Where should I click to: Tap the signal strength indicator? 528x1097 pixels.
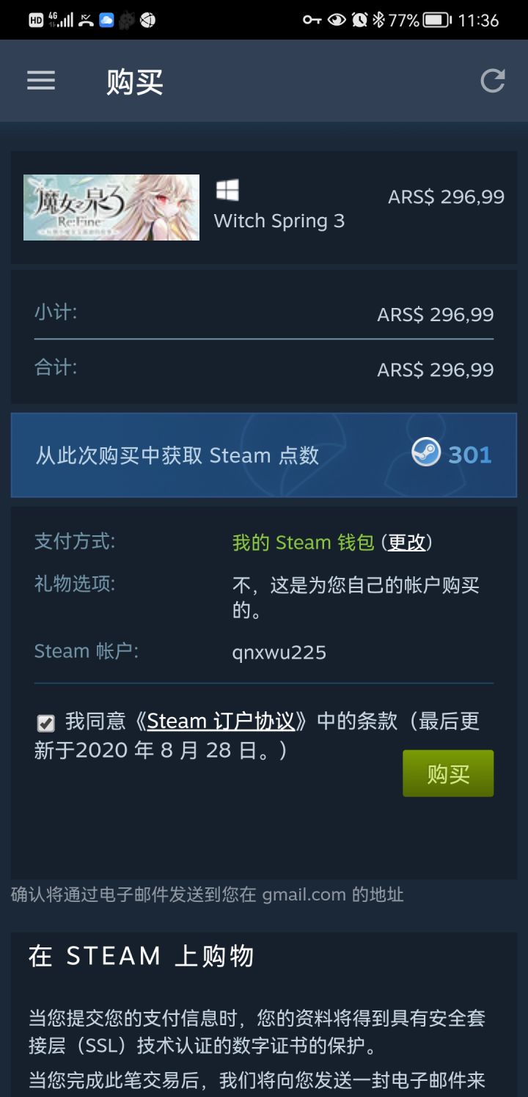click(x=61, y=20)
